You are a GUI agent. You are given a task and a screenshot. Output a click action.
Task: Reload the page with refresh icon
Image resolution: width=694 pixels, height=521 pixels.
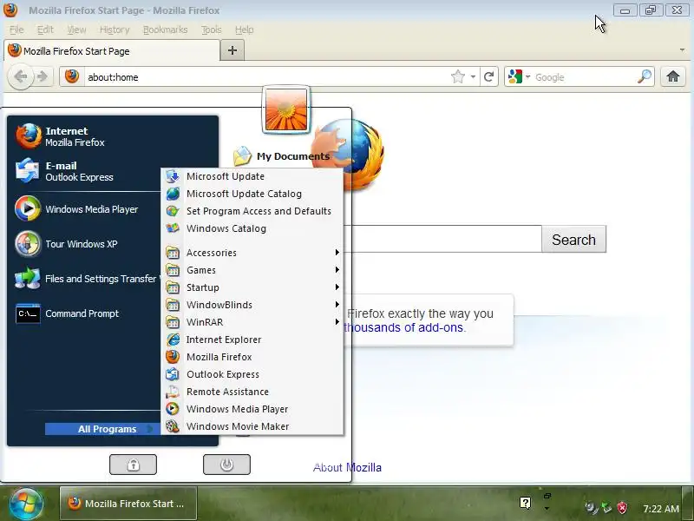click(488, 77)
